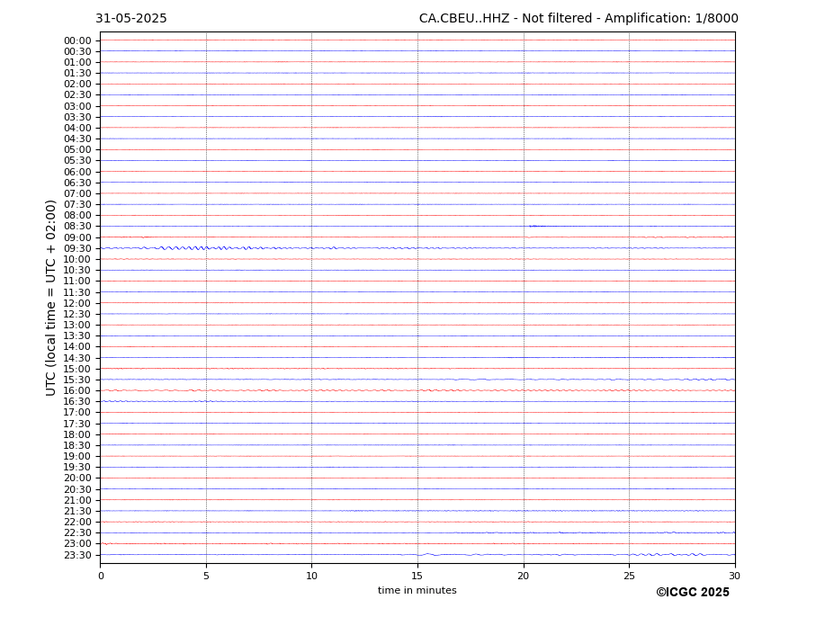Click the 16:00 time row label
The image size is (834, 626).
click(x=77, y=391)
